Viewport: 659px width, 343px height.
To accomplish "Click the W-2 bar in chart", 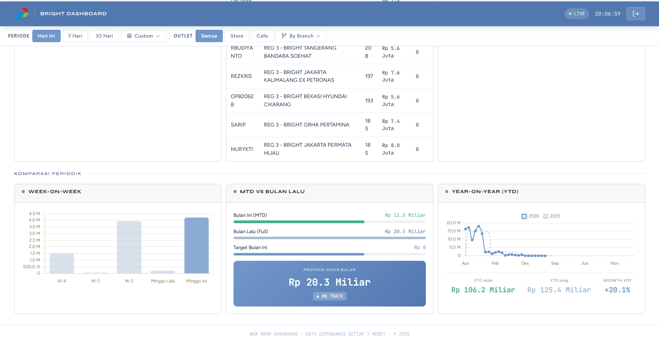I will [129, 247].
